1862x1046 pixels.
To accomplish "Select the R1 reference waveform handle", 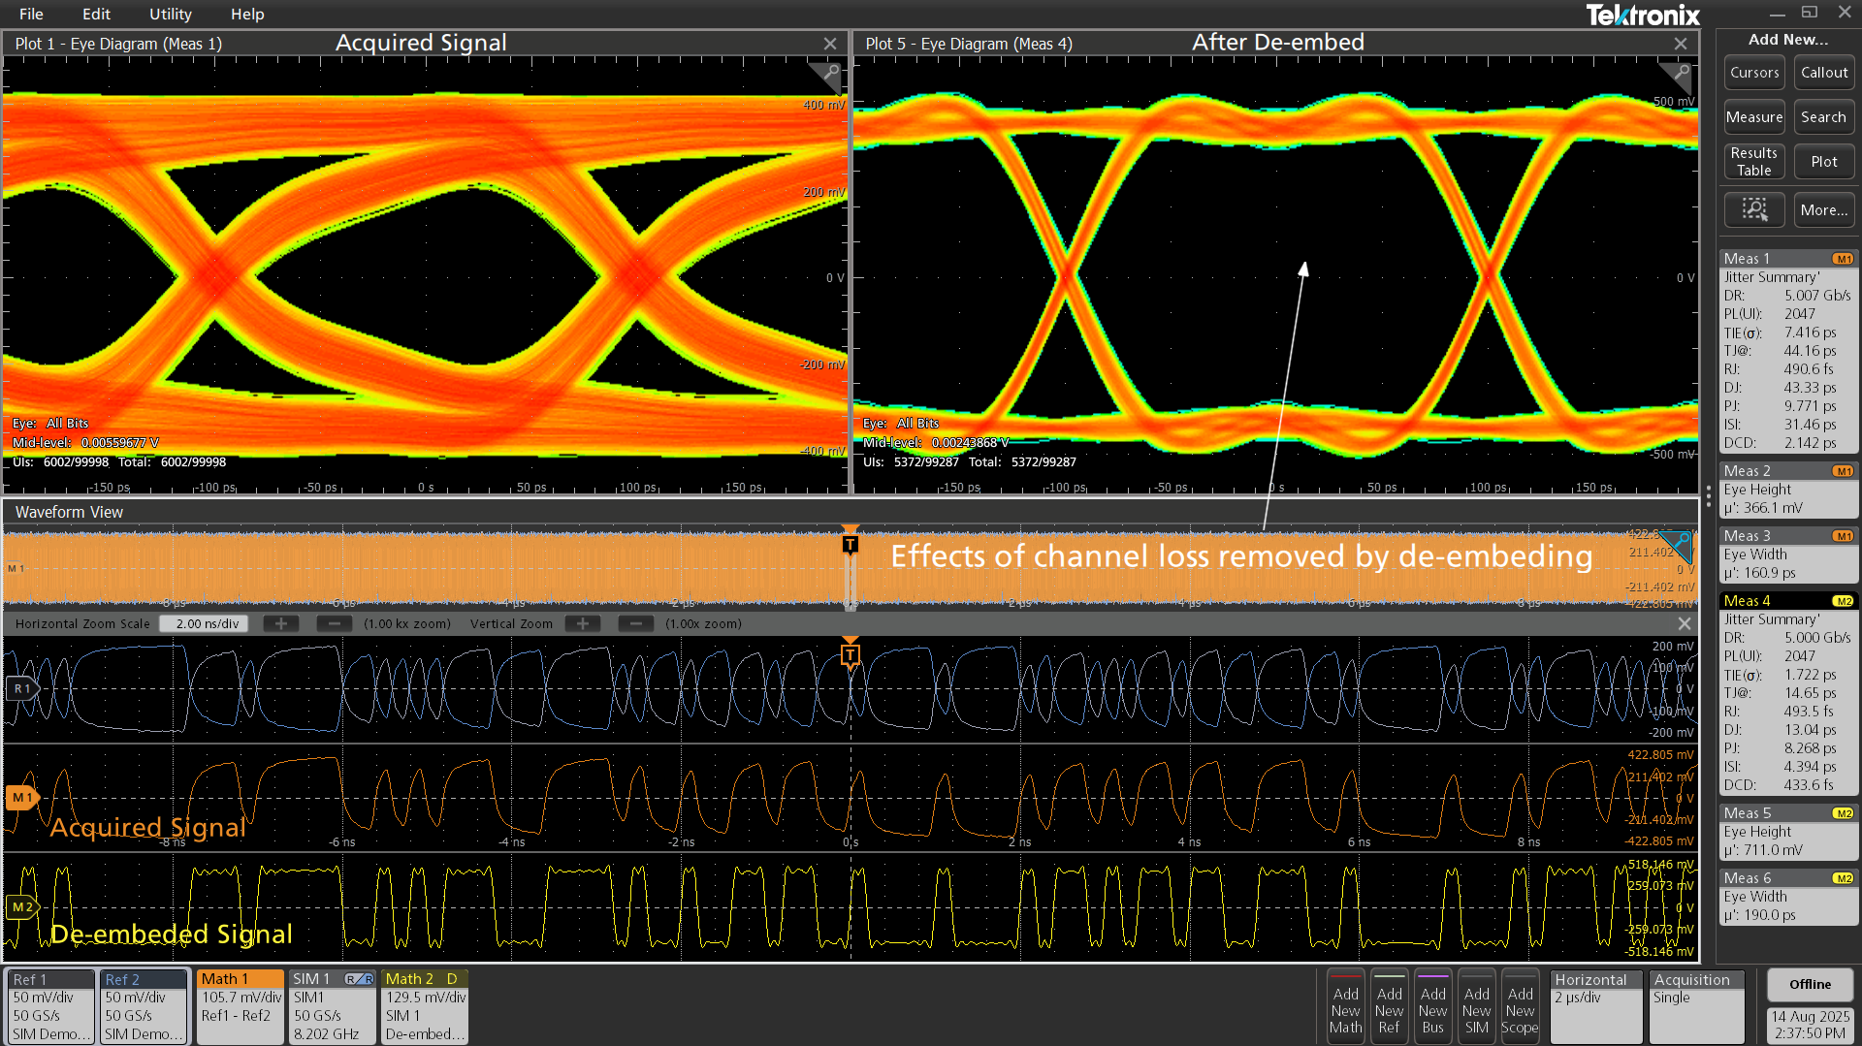I will 21,688.
